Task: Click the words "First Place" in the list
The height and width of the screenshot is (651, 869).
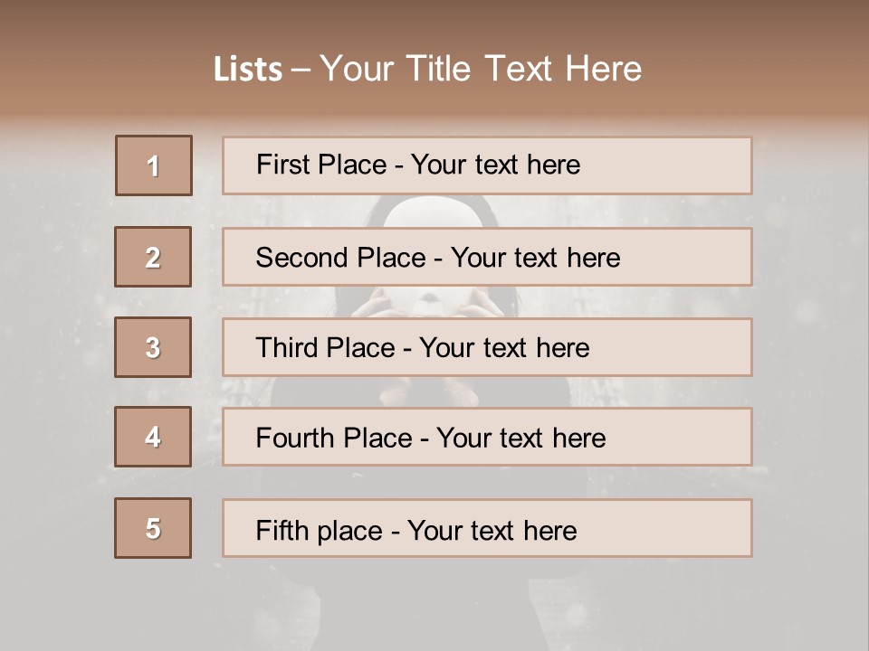Action: 321,165
